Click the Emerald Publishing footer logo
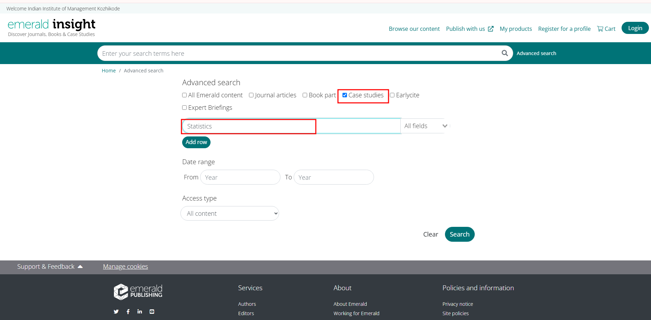This screenshot has width=651, height=320. pyautogui.click(x=138, y=292)
